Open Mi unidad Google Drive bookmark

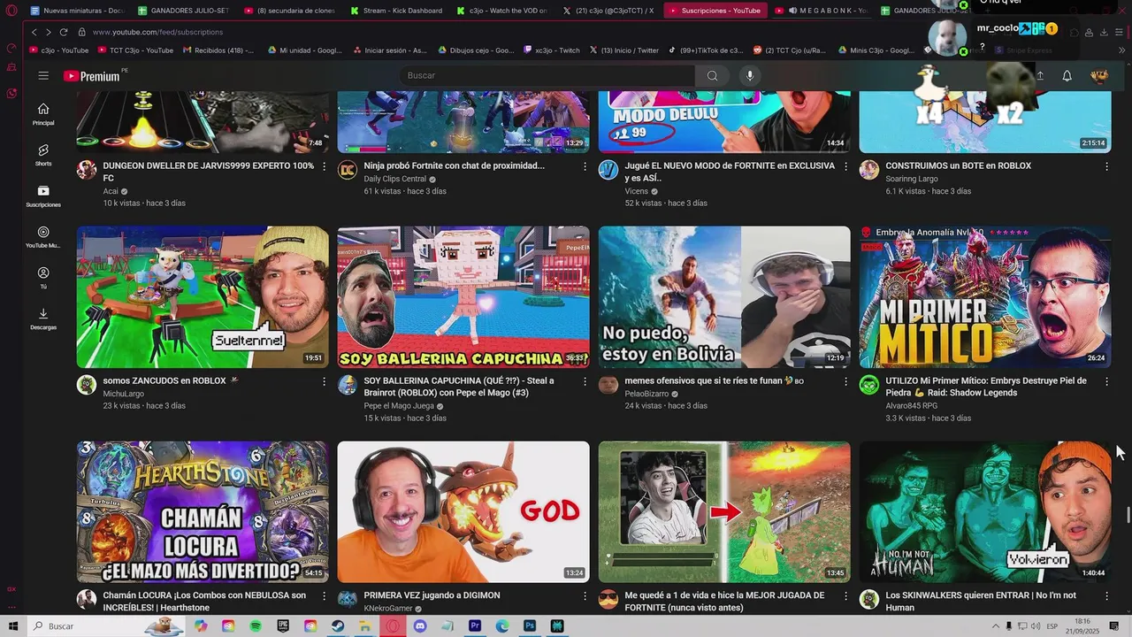coord(304,50)
